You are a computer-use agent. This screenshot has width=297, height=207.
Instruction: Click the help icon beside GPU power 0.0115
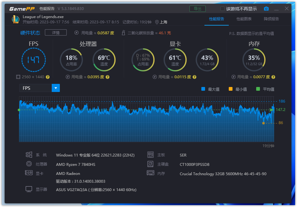(x=194, y=77)
